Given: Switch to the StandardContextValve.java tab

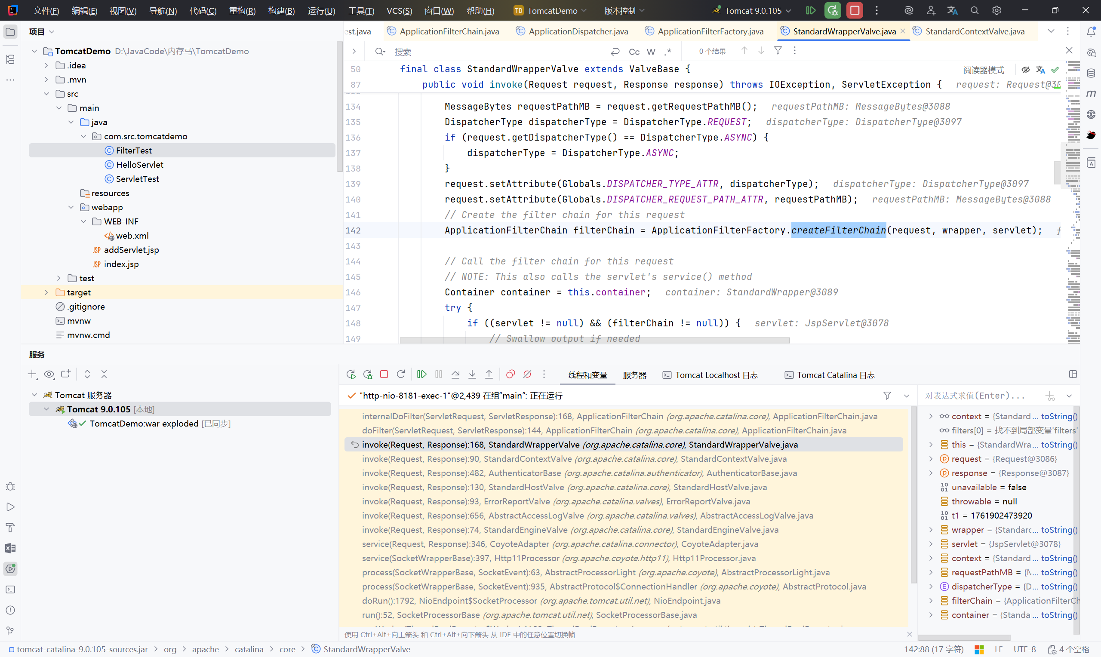Looking at the screenshot, I should point(975,31).
